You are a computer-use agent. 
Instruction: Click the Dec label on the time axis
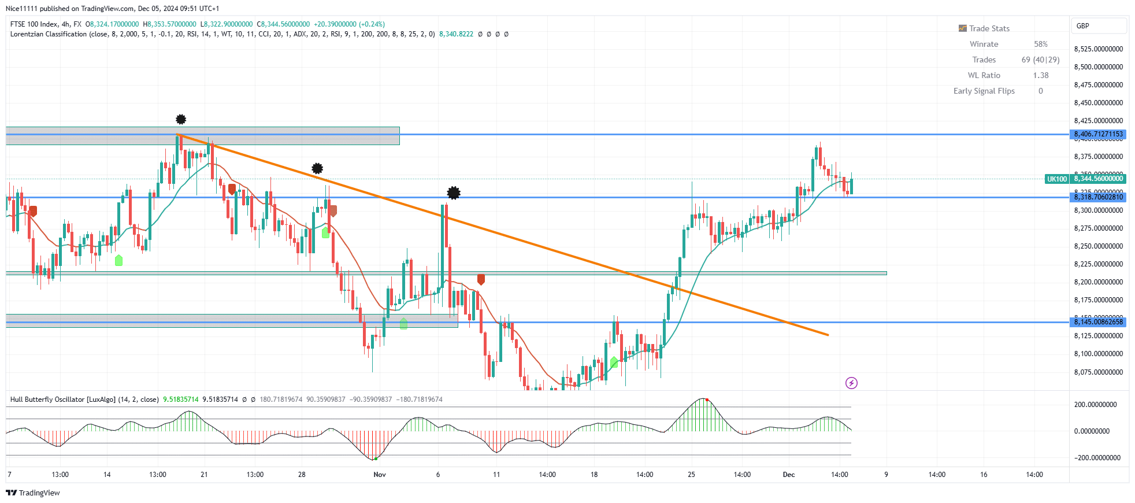(x=789, y=475)
